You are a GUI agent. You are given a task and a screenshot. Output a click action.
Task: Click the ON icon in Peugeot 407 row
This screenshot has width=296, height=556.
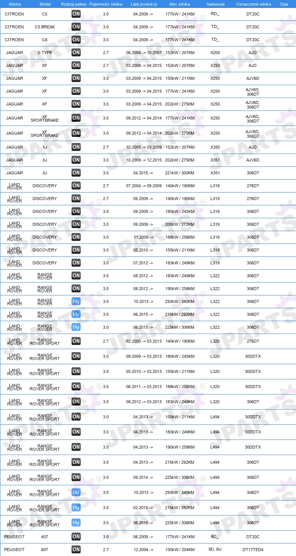[x=76, y=537]
